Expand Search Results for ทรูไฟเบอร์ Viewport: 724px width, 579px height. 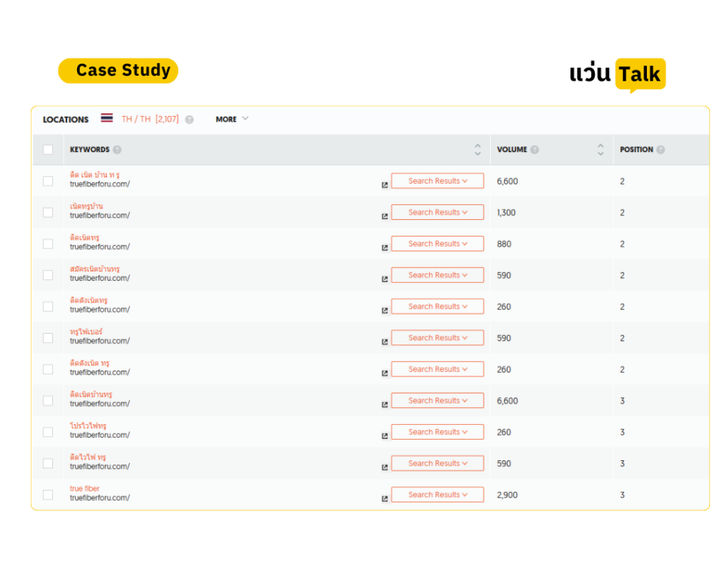[x=438, y=338]
